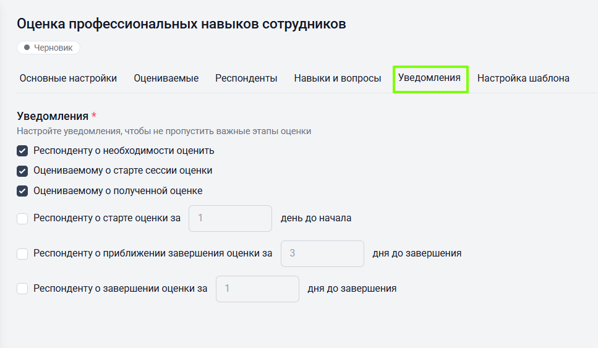Switch to the Настройка шаблона tab

click(x=523, y=79)
